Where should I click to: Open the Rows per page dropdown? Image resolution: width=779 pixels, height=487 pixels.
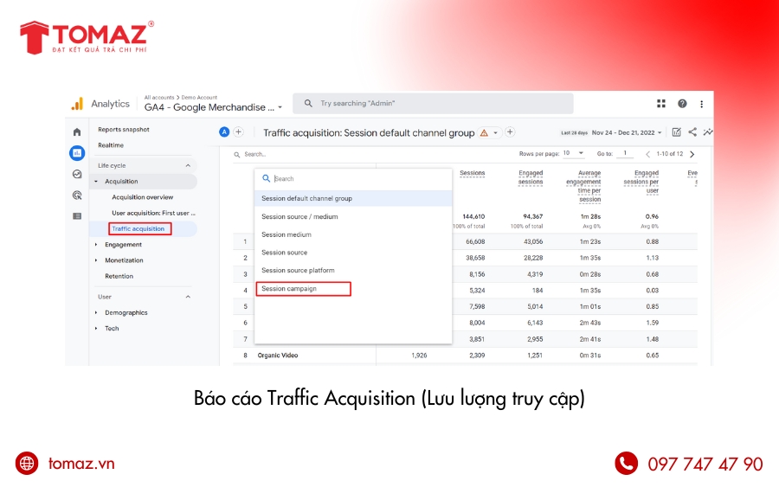click(x=573, y=153)
